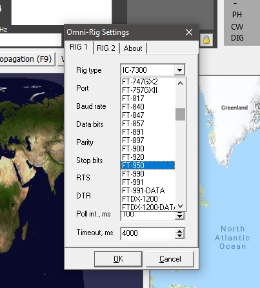Decrease the Poll int ms value
Screen dimensions: 260x288
[179, 216]
